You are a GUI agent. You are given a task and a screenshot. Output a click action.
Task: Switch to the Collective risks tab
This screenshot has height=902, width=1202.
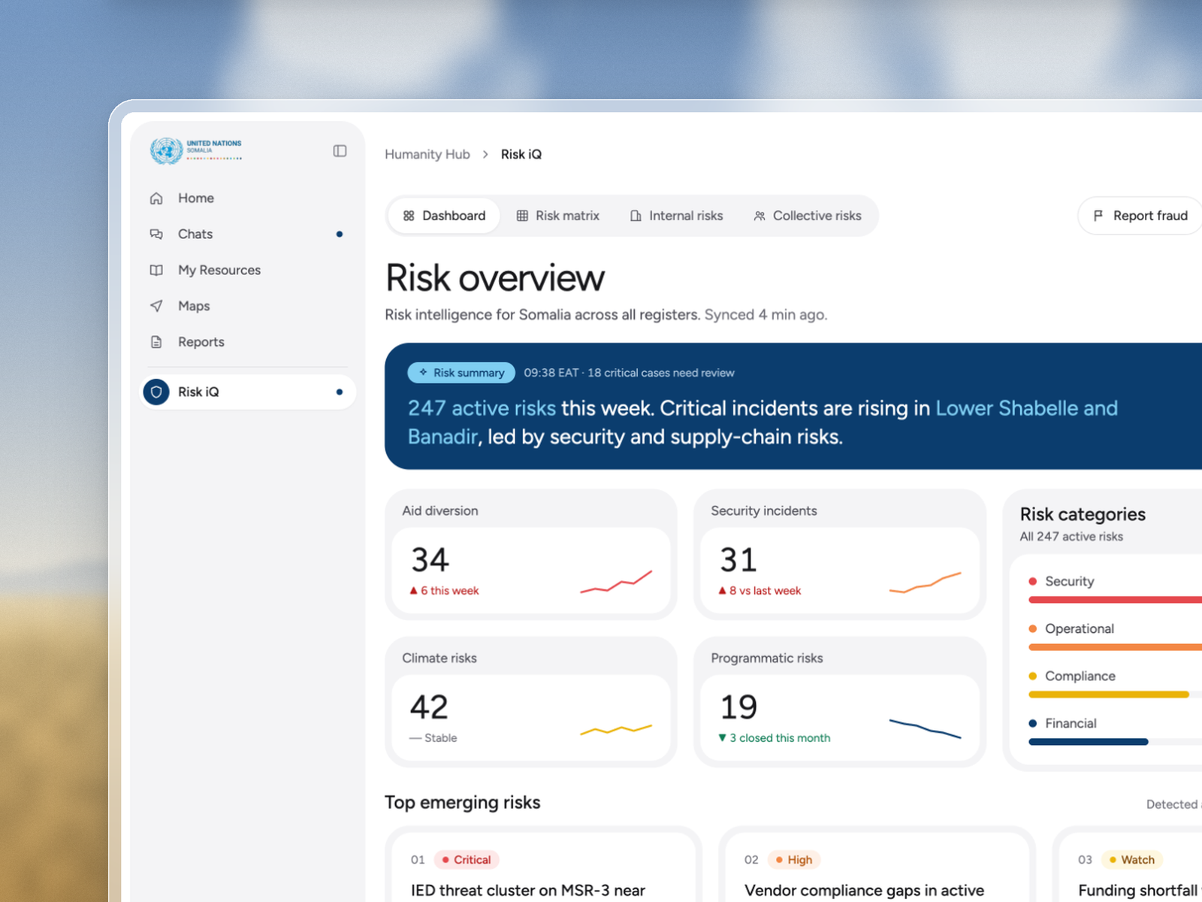tap(808, 216)
